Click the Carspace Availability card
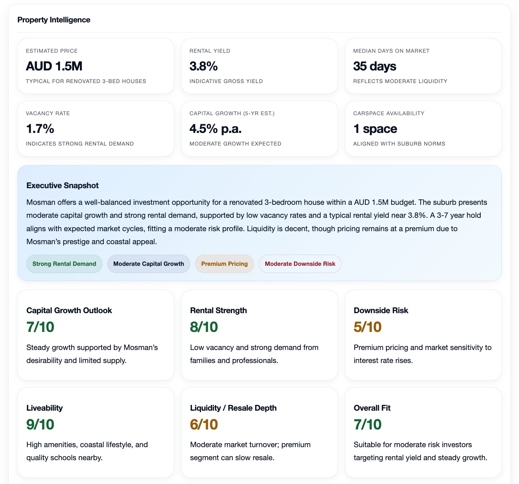The width and height of the screenshot is (519, 484). pos(423,128)
